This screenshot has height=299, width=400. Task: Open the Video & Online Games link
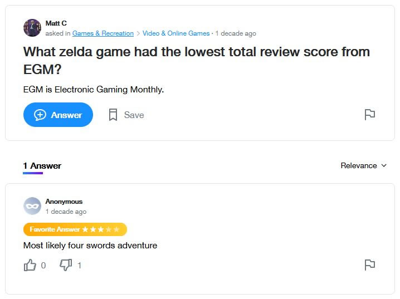click(176, 33)
